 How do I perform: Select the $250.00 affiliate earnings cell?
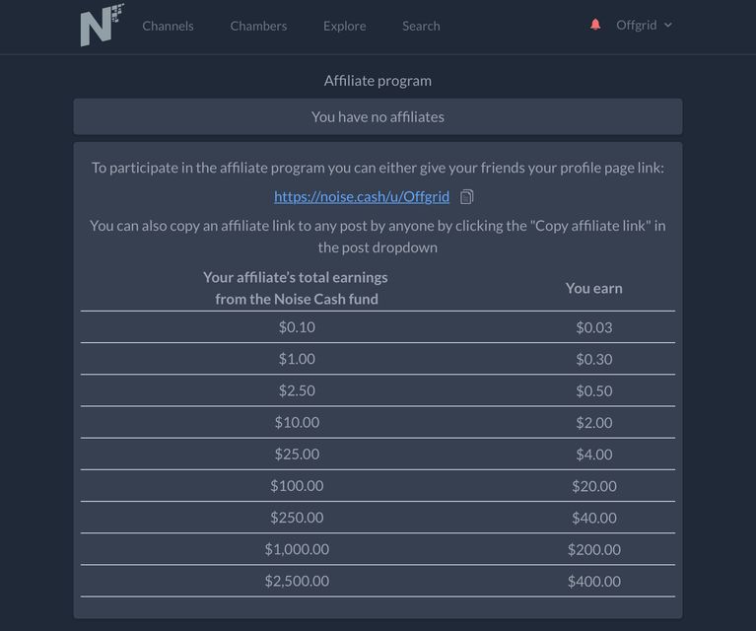click(297, 518)
